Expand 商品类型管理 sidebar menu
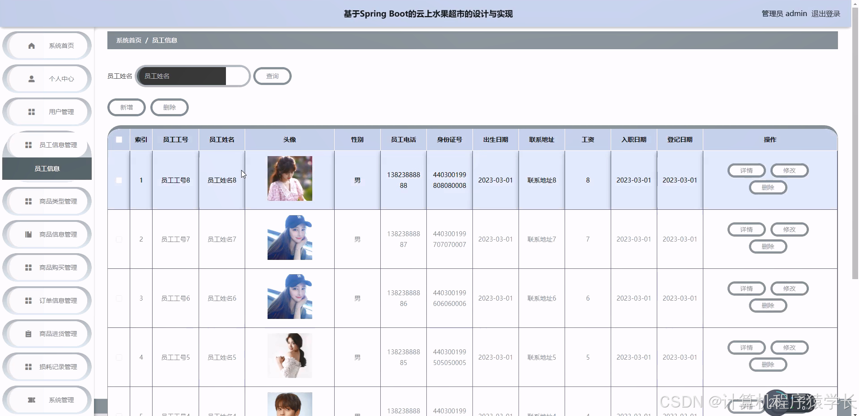This screenshot has height=416, width=859. [x=47, y=201]
